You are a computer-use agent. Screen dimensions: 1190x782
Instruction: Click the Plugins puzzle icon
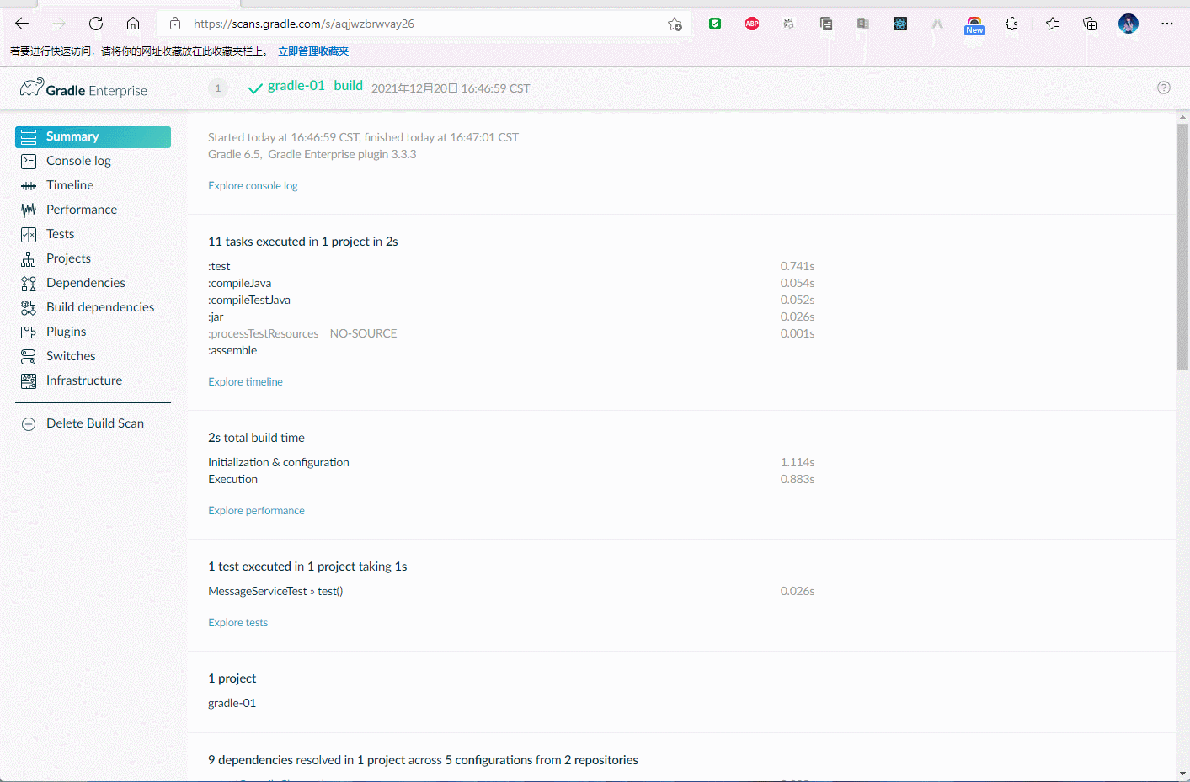coord(29,332)
